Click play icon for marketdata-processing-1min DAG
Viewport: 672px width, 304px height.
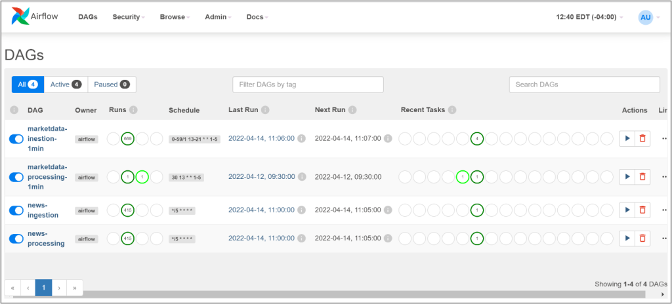click(627, 177)
